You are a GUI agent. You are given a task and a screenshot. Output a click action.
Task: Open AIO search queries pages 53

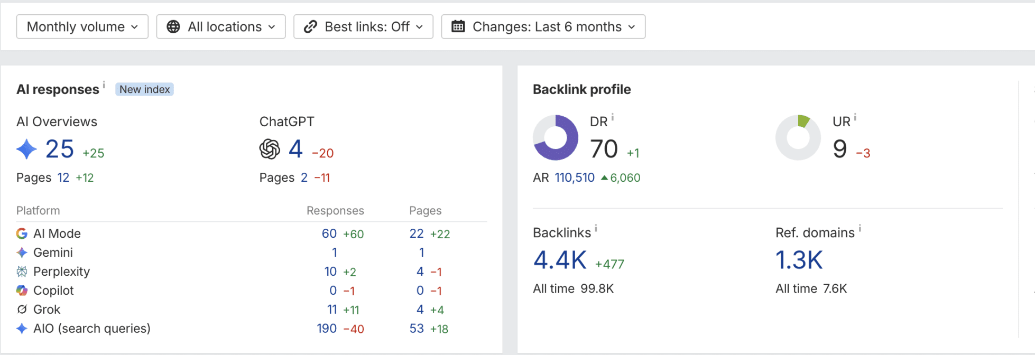(x=417, y=329)
